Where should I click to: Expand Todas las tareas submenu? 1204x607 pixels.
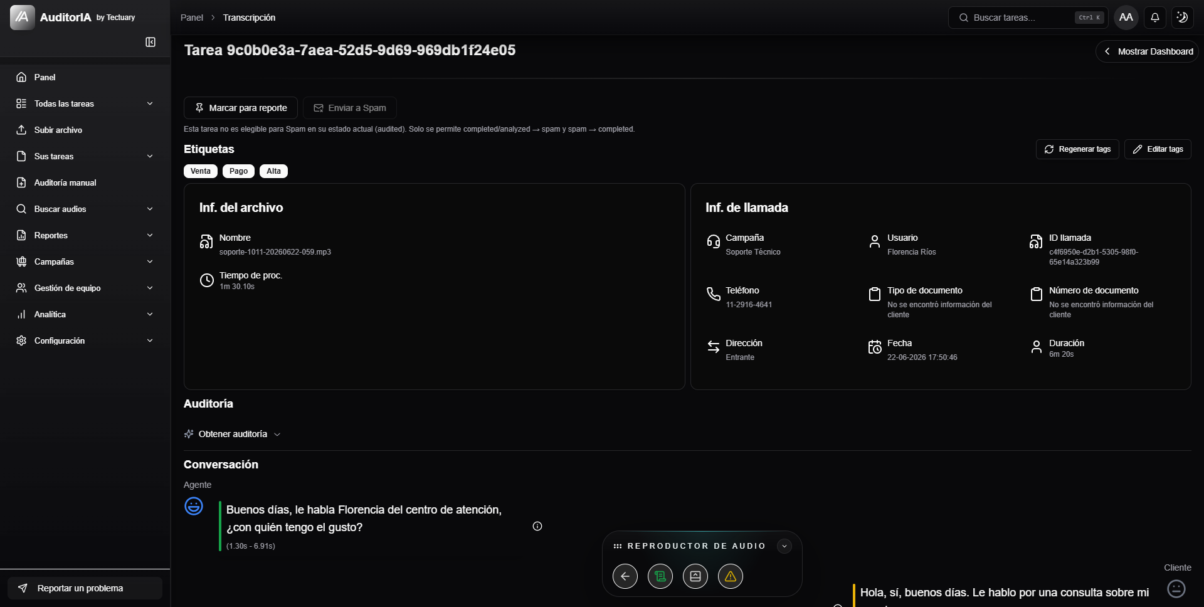point(150,103)
